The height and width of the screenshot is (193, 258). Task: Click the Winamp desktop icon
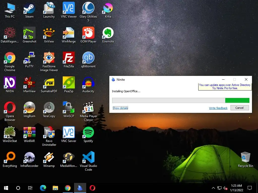point(49,159)
